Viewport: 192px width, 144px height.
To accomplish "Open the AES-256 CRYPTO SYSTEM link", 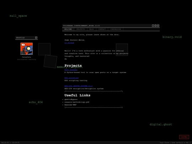I will 79,86.
